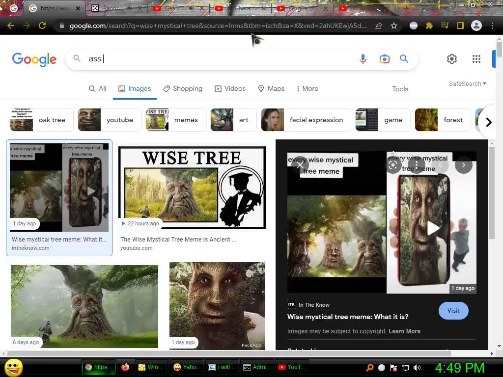
Task: Go back with the browser back arrow
Action: click(x=11, y=26)
